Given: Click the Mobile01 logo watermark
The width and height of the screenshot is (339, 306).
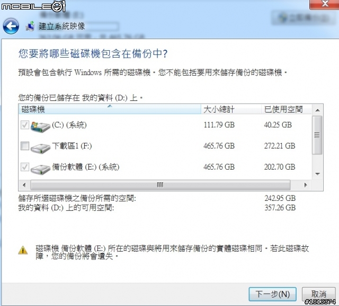Looking at the screenshot, I should (x=33, y=6).
